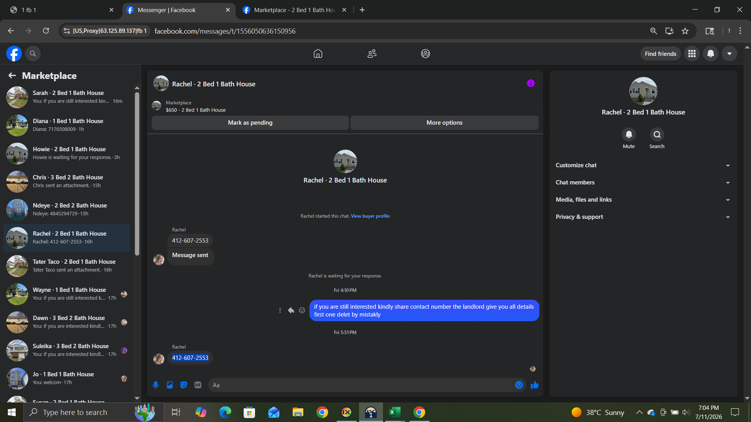The height and width of the screenshot is (422, 751).
Task: Choose a sticker from the sticker icon
Action: (x=184, y=385)
